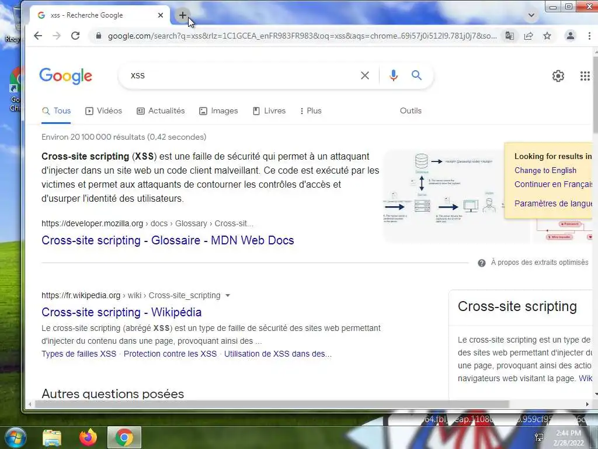
Task: Click the Cross-site scripting panel heading
Action: pos(517,306)
